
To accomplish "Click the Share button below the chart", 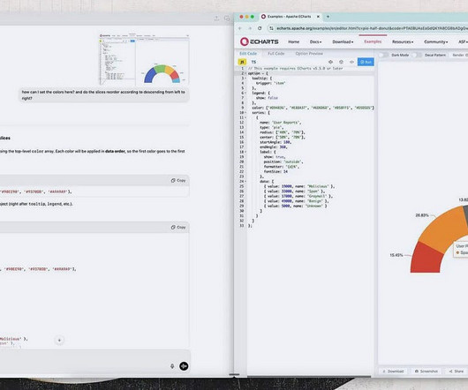I will [x=457, y=371].
